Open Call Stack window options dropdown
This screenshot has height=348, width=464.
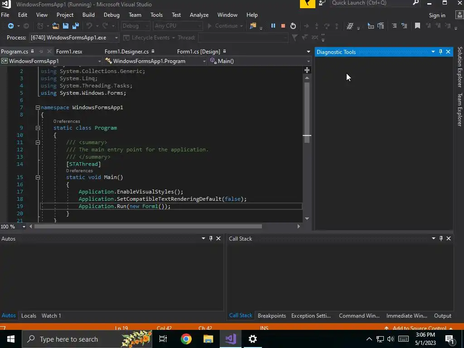coord(434,238)
